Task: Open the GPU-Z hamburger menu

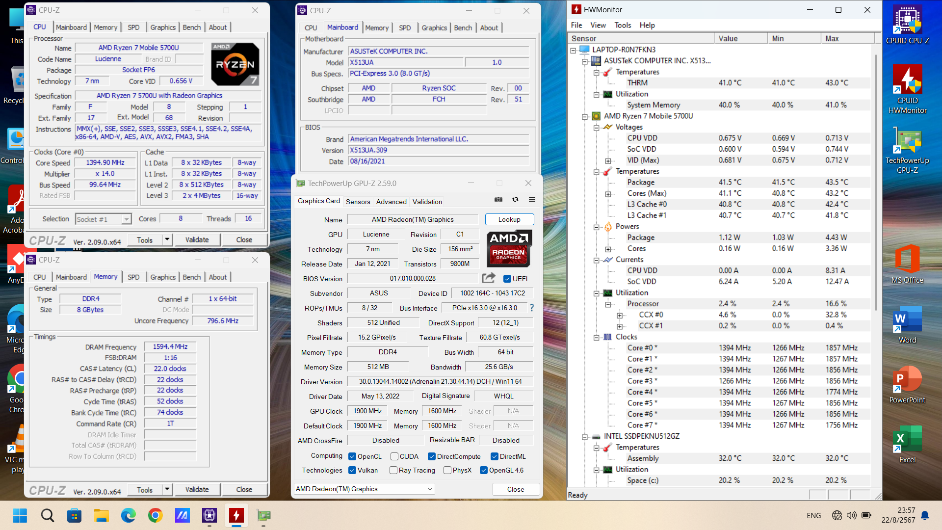Action: coord(532,200)
